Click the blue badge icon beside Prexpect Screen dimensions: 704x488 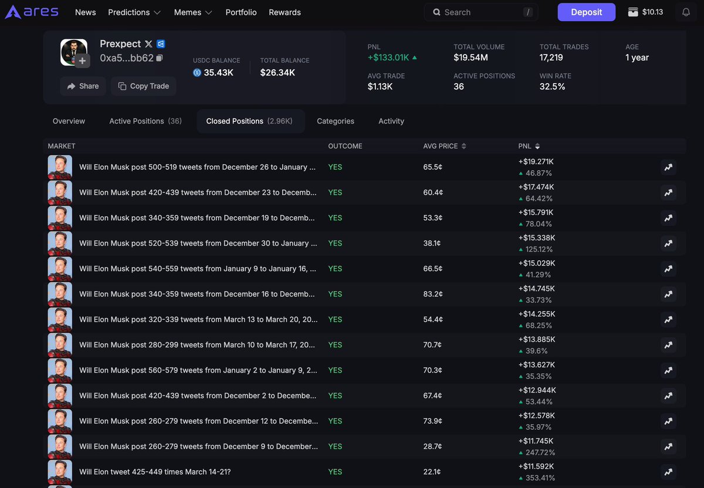(161, 44)
